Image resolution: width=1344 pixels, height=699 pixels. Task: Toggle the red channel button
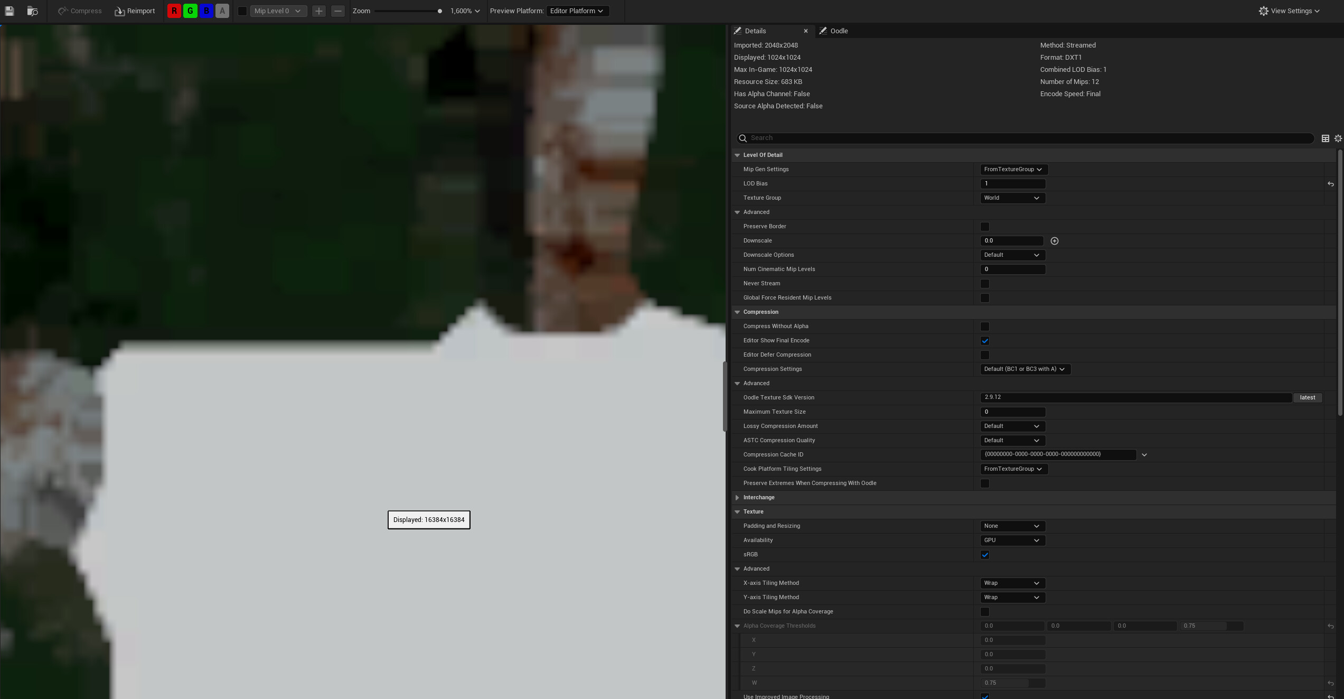174,11
